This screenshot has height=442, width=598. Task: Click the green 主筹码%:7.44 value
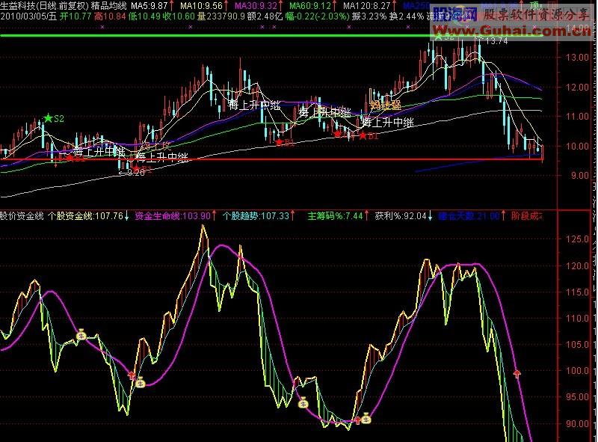coord(335,216)
